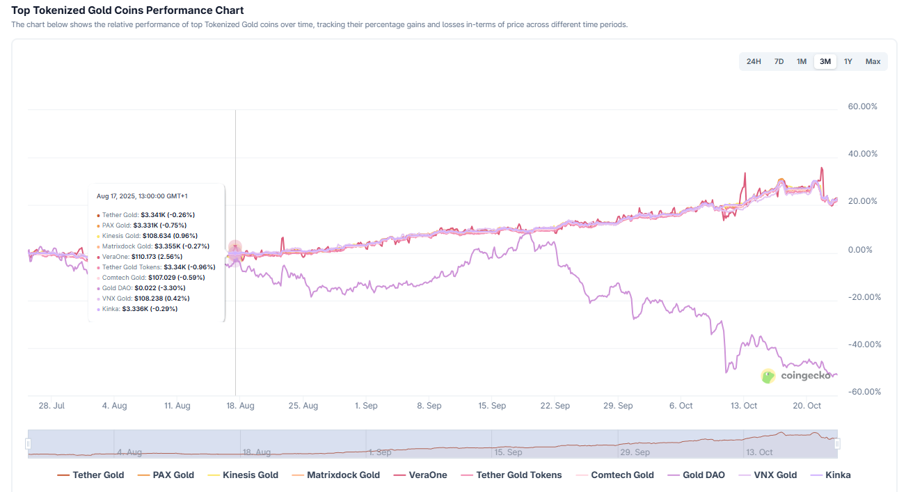Click the Matrixdock Gold legend entry
Image resolution: width=906 pixels, height=492 pixels.
coord(336,475)
